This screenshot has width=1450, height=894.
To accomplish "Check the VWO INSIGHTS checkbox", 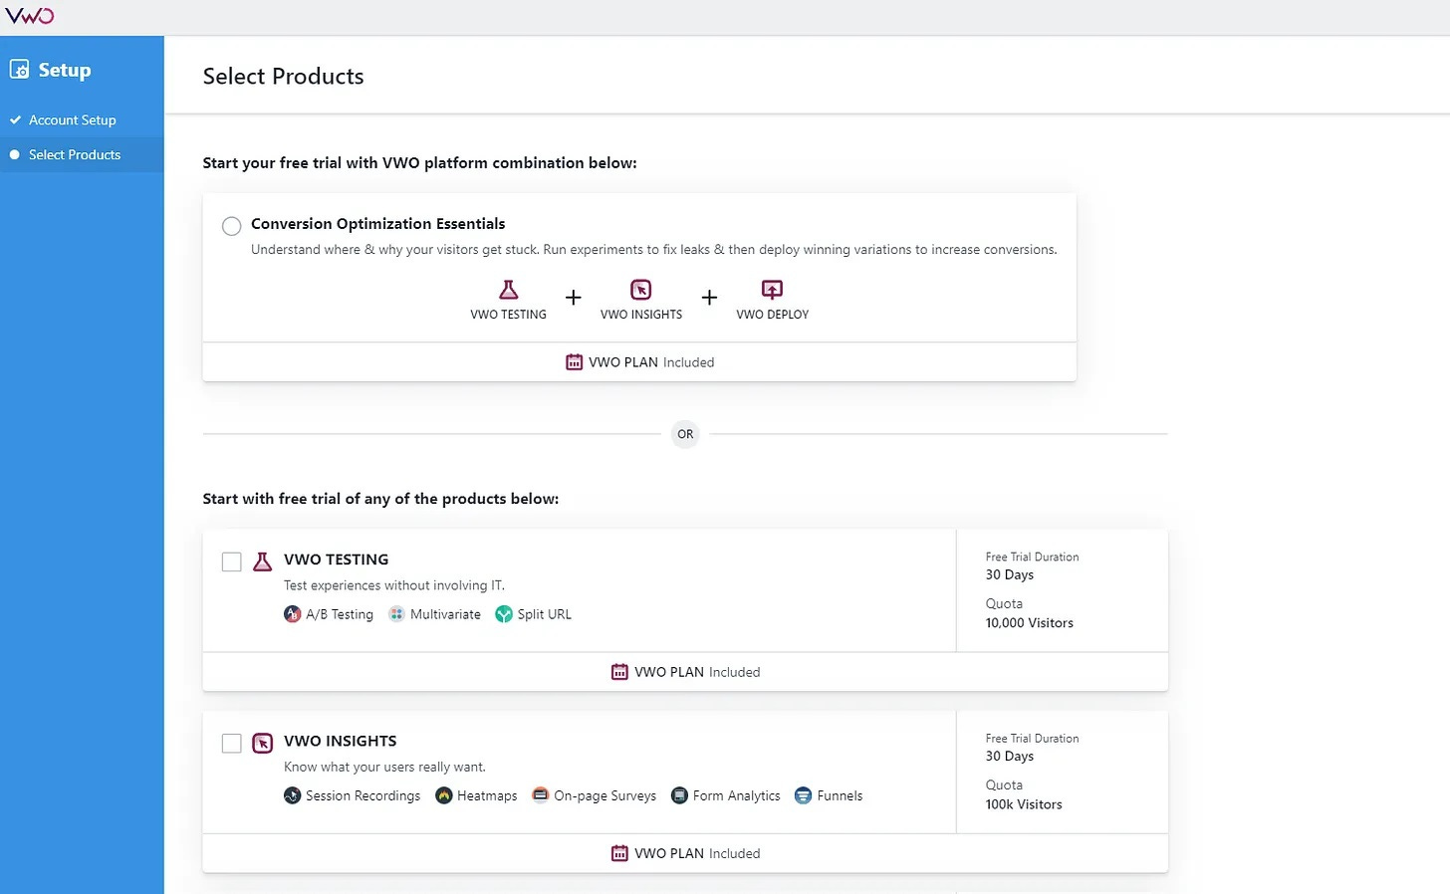I will [231, 743].
